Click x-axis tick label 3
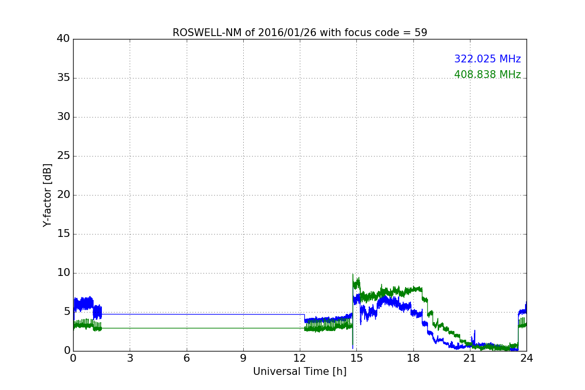Screen dimensions: 585x390 pos(130,358)
